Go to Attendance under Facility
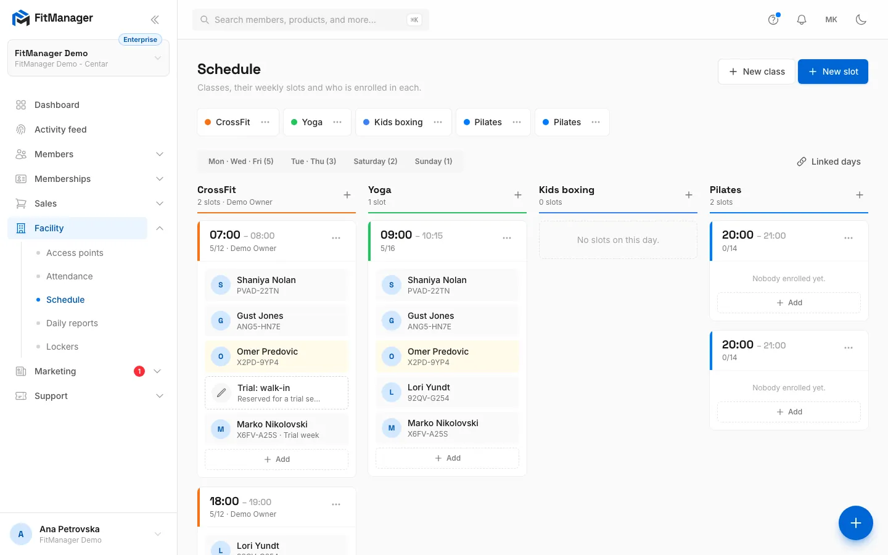The width and height of the screenshot is (888, 555). [70, 276]
